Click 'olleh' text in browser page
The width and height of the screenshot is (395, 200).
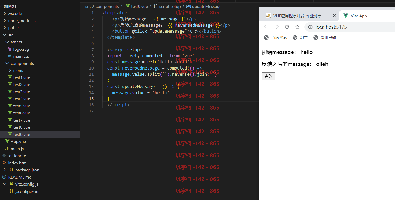point(322,64)
